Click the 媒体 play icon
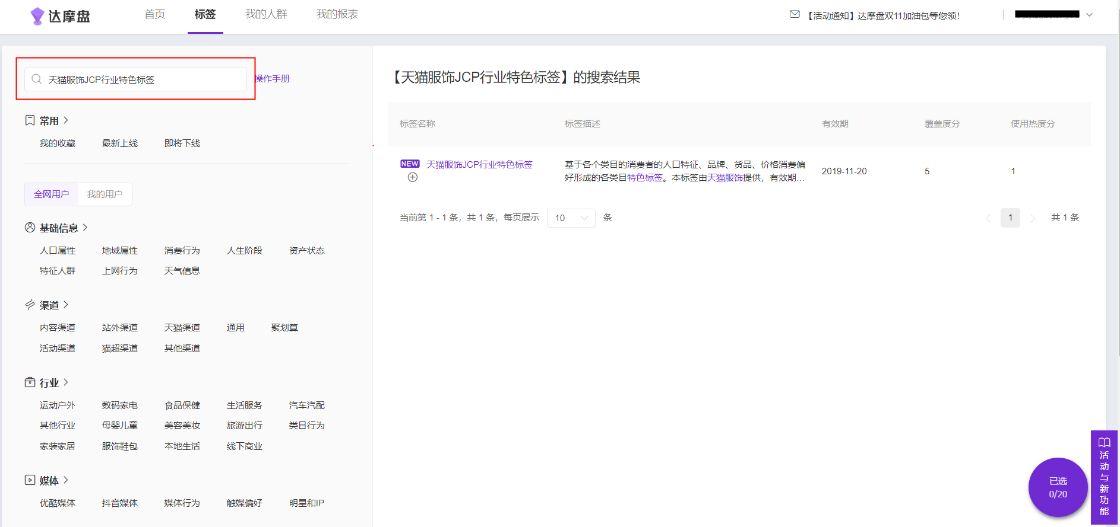The height and width of the screenshot is (527, 1120). 30,480
